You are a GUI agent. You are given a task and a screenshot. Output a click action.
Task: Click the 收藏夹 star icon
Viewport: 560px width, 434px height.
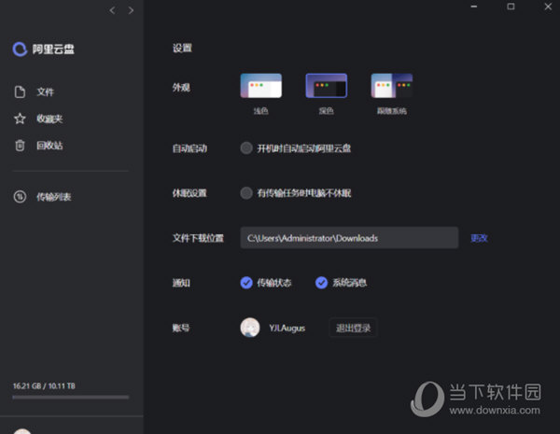pyautogui.click(x=20, y=119)
